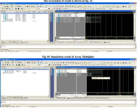This screenshot has height=108, width=139.
Task: Click green layout icon in upper window toolbar
Action: click(18, 9)
